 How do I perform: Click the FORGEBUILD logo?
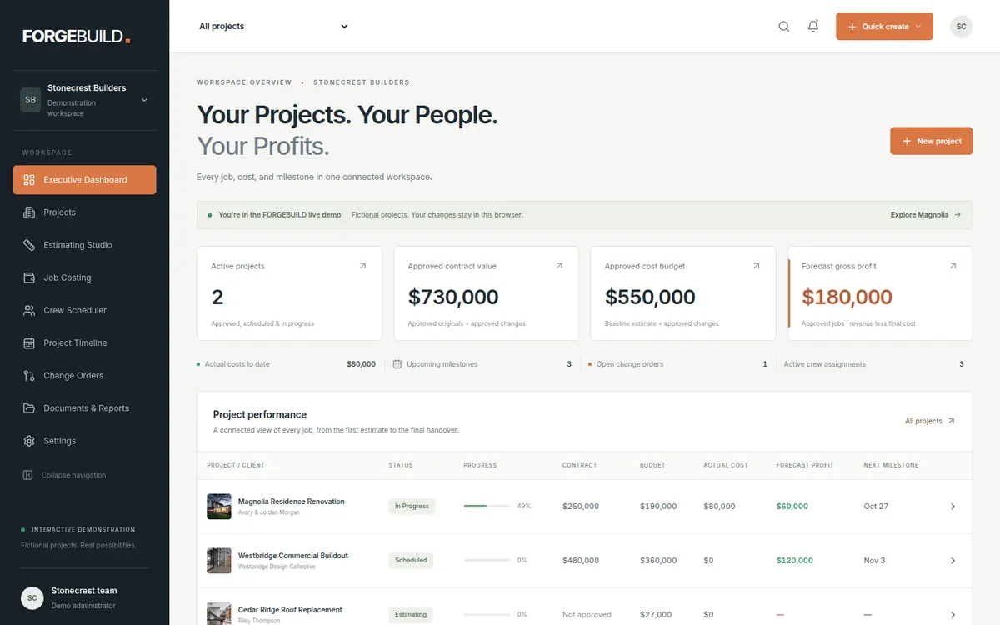tap(77, 36)
